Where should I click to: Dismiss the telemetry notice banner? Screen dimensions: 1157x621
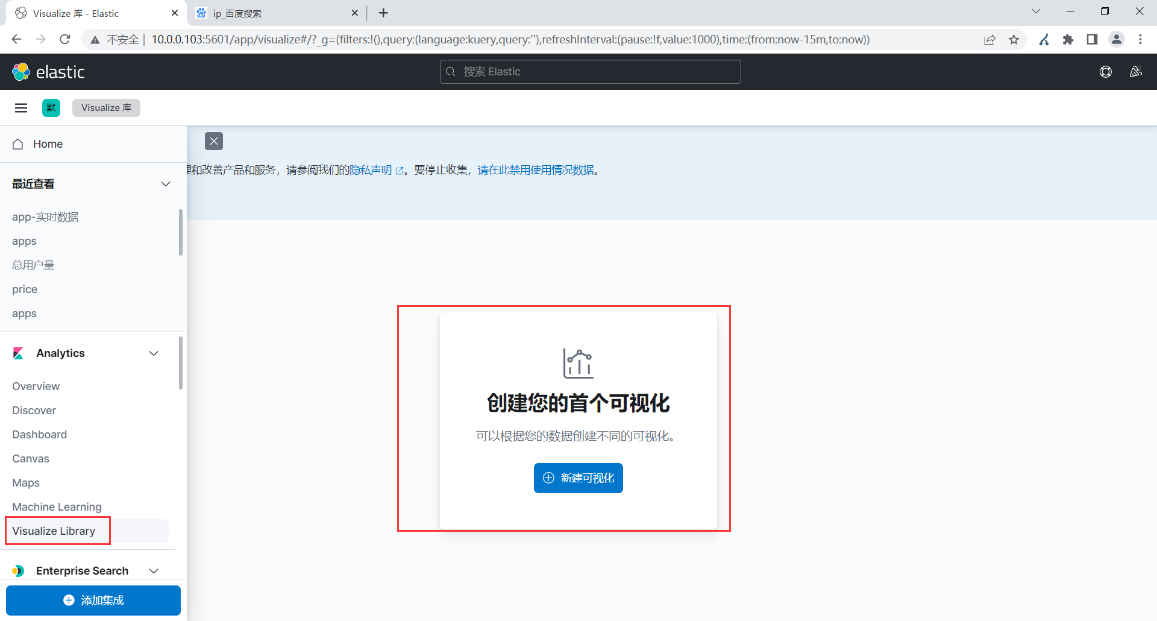click(x=214, y=141)
